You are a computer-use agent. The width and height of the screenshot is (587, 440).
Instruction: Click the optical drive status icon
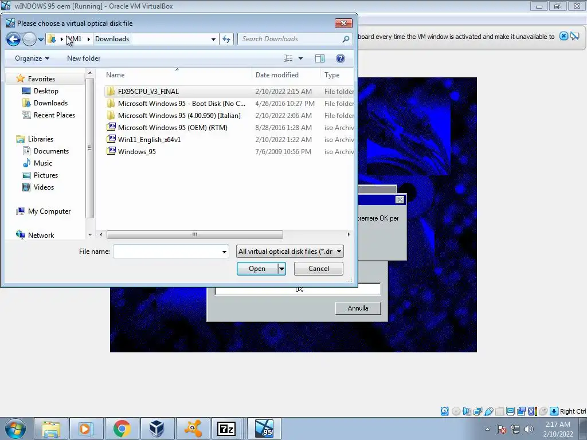(456, 411)
